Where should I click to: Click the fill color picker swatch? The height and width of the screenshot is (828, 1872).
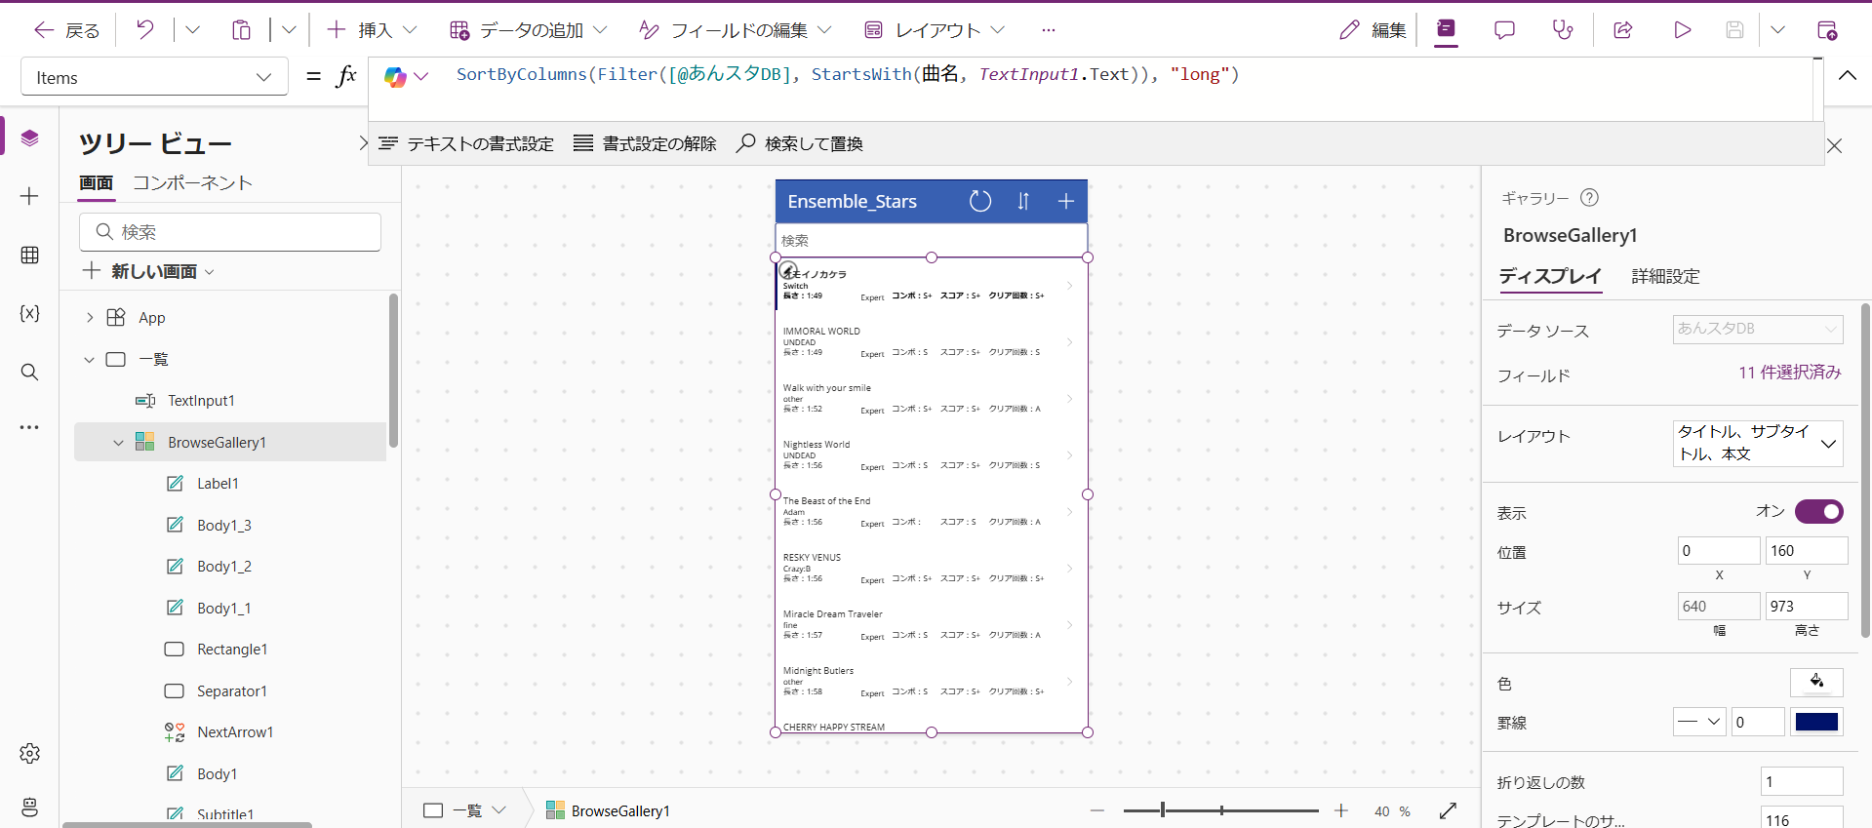tap(1816, 682)
